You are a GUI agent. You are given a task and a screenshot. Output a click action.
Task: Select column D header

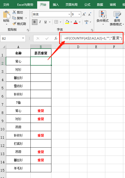[78, 47]
